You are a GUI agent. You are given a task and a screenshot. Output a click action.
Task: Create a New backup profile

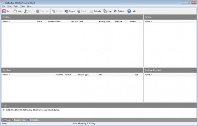[x=17, y=11]
